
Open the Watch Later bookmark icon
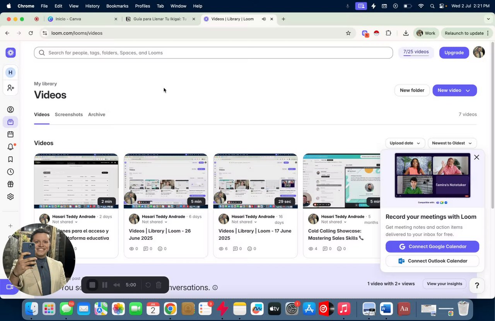click(10, 159)
